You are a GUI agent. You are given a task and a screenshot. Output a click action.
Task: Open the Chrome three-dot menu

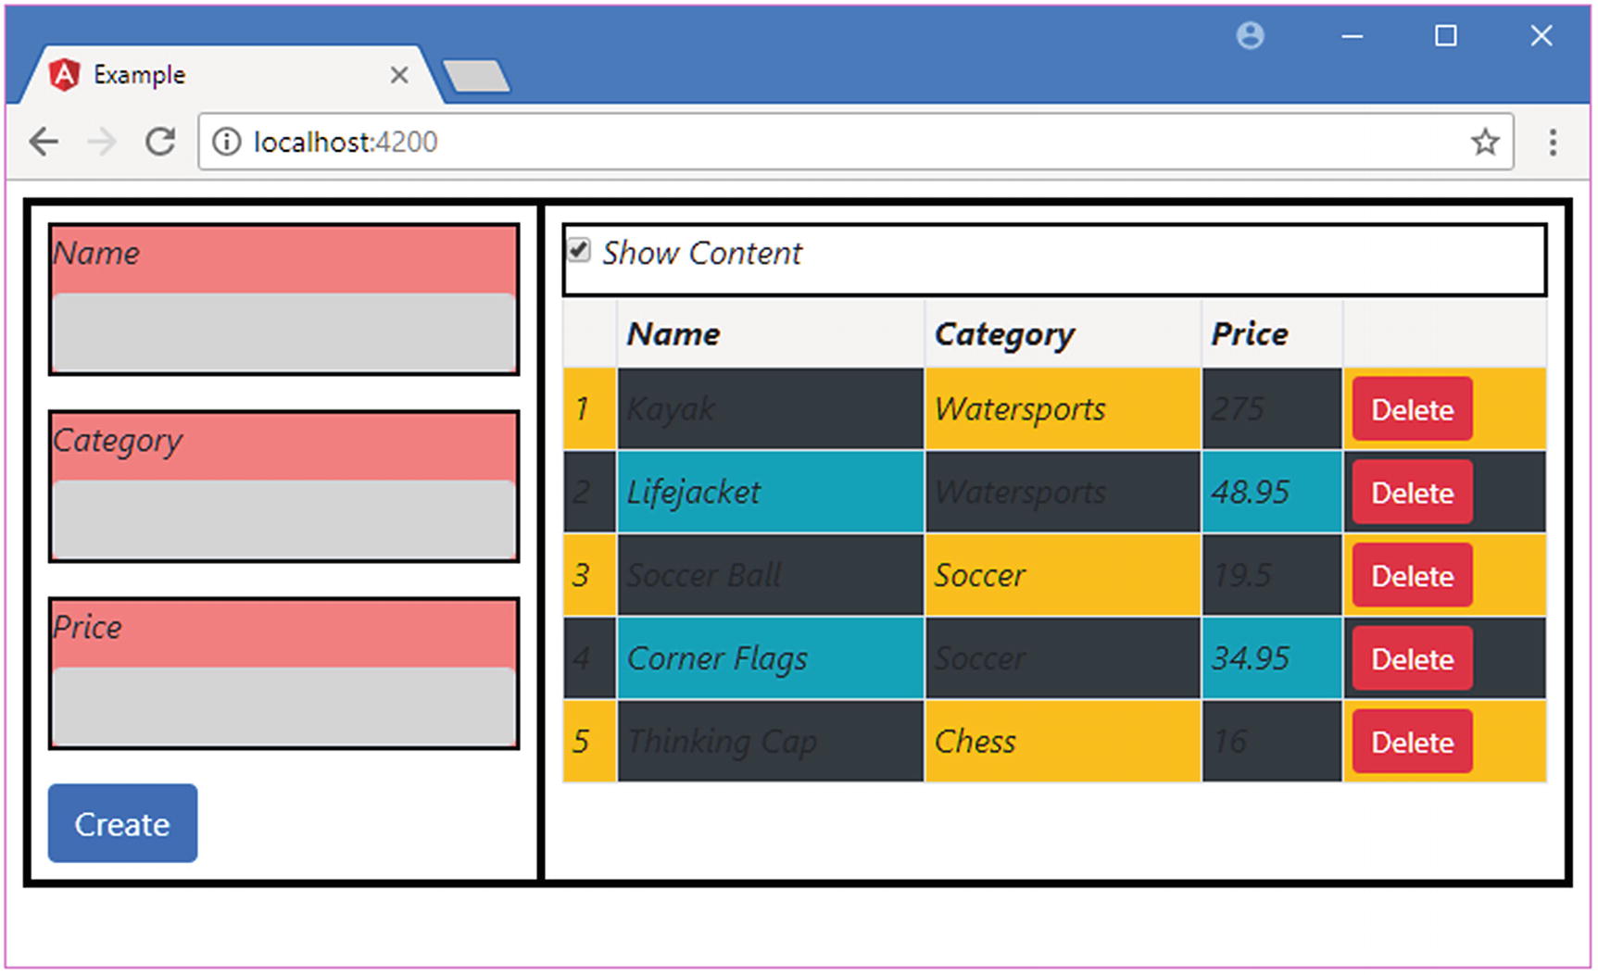[x=1553, y=142]
